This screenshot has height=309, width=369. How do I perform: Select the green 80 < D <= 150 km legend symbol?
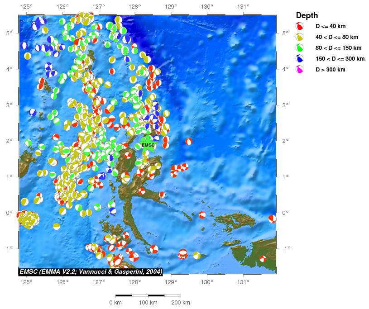[x=300, y=48]
